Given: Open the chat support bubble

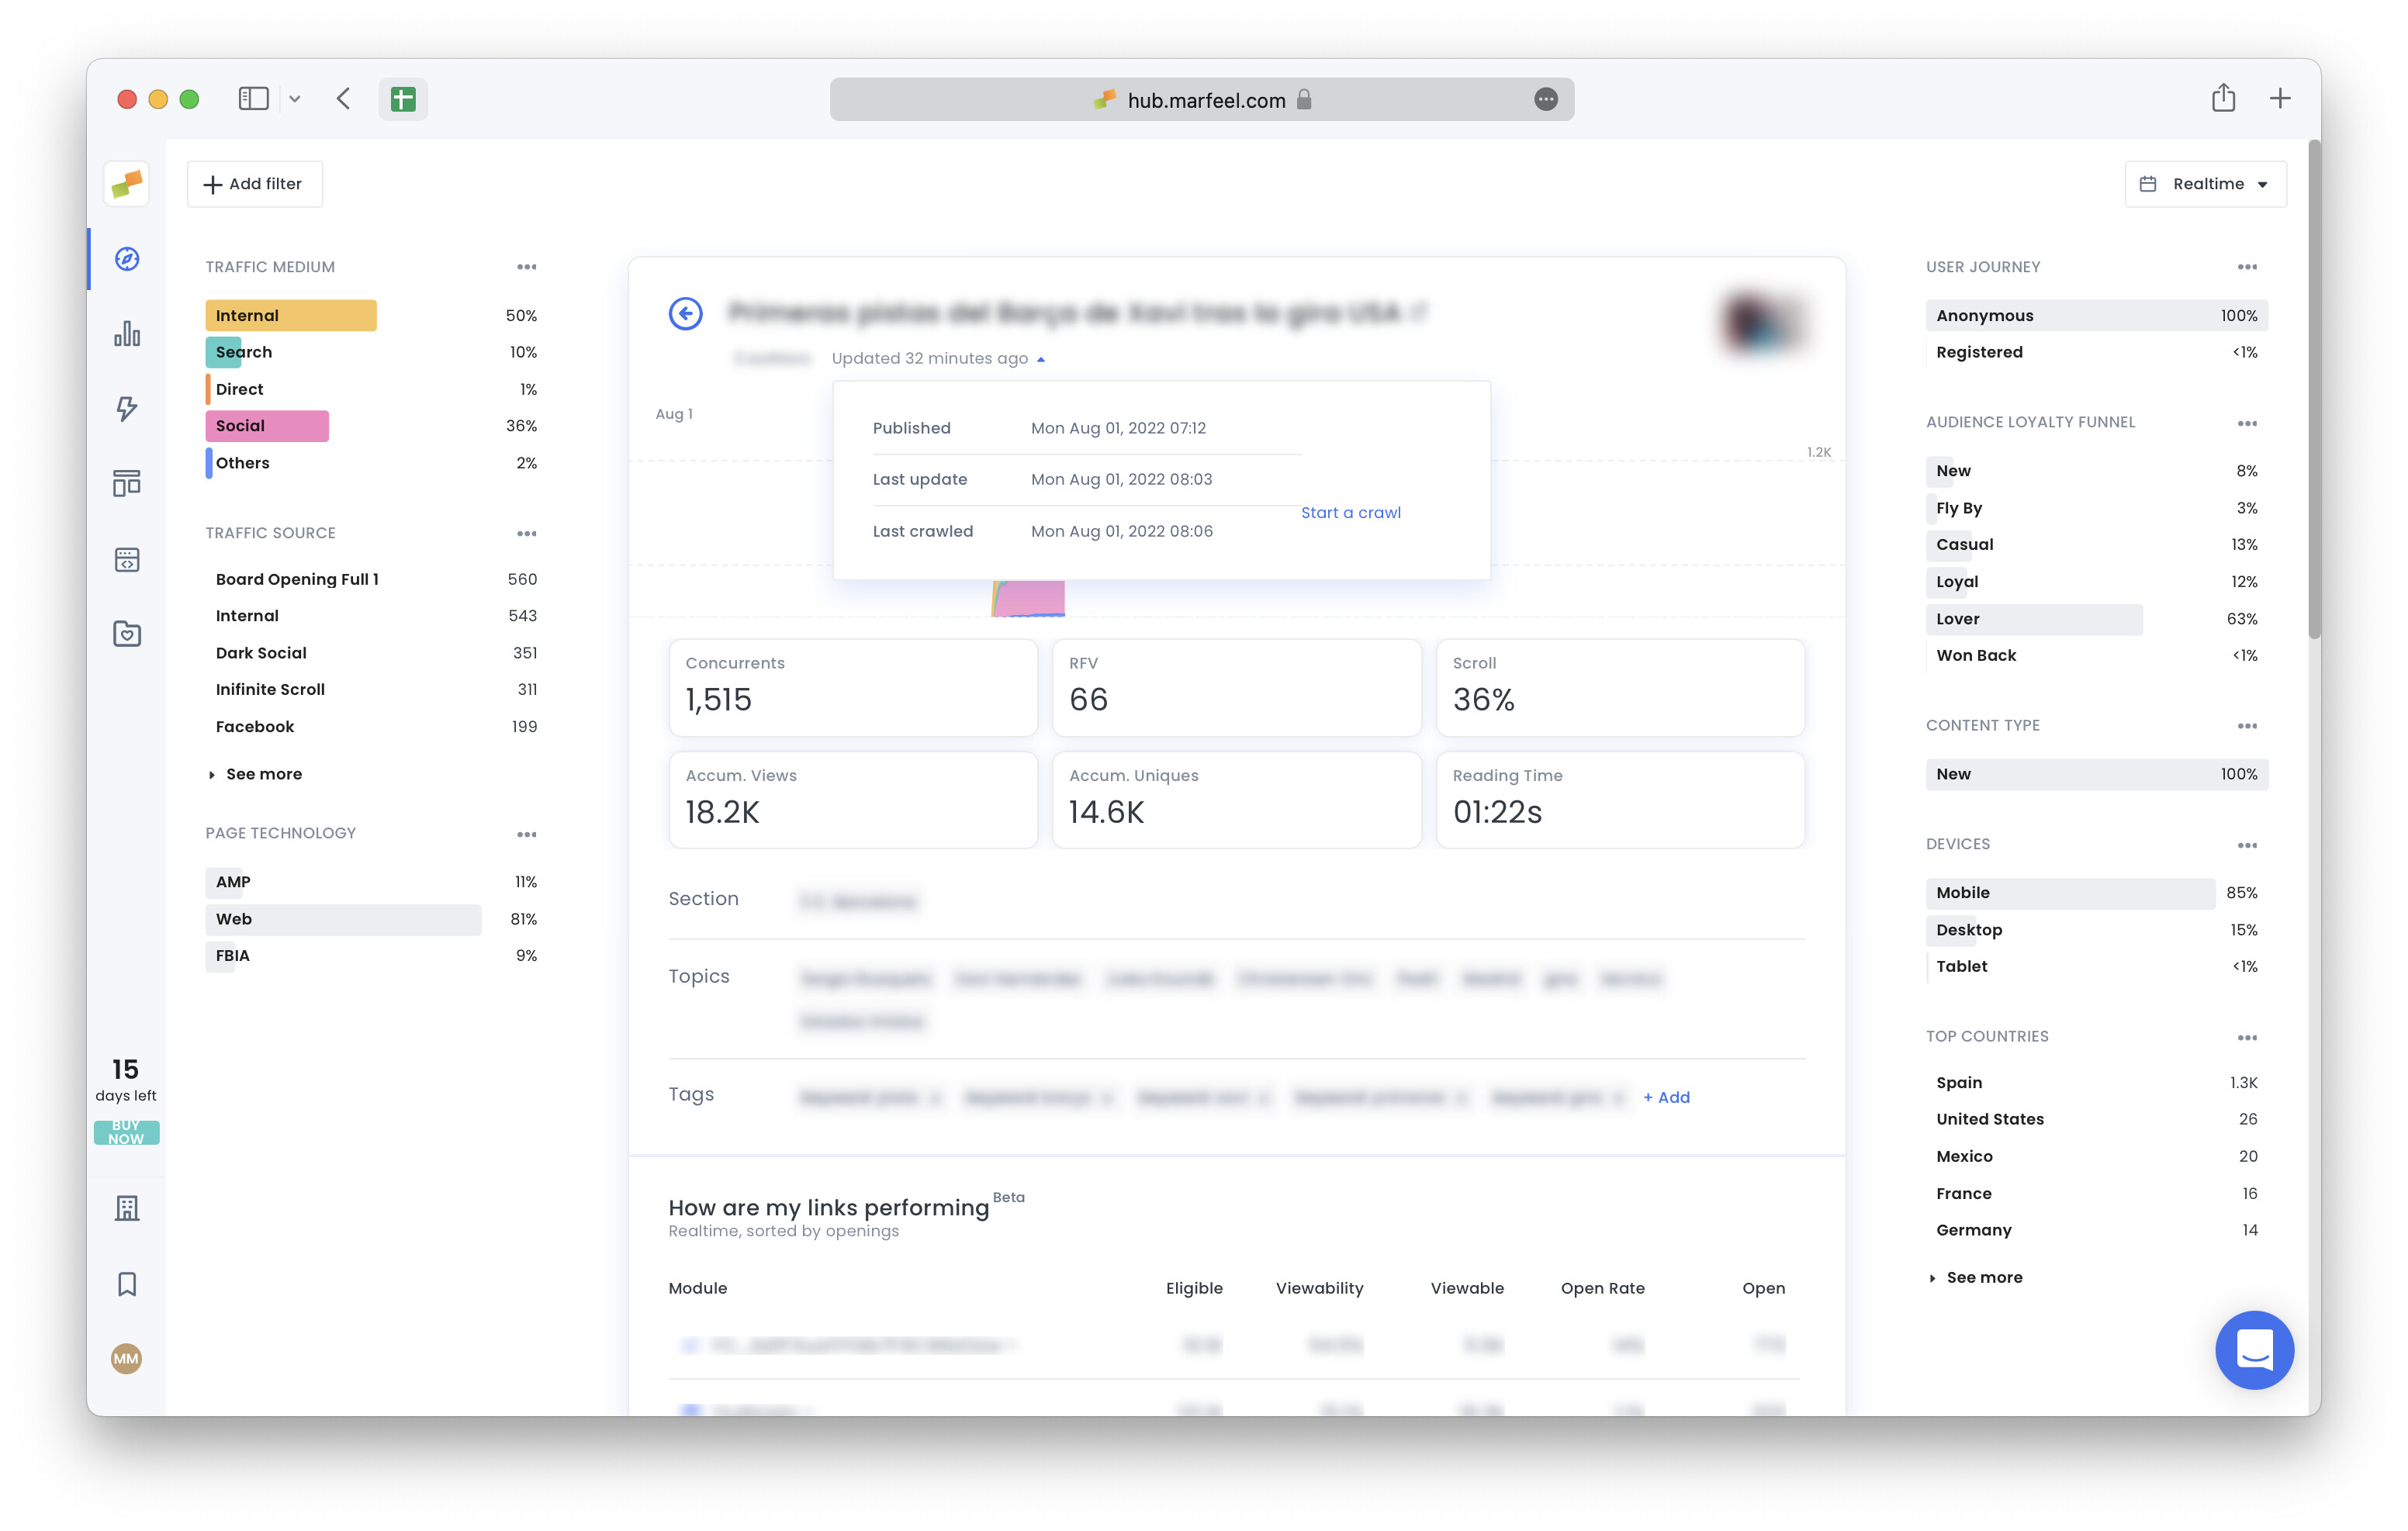Looking at the screenshot, I should pyautogui.click(x=2254, y=1350).
